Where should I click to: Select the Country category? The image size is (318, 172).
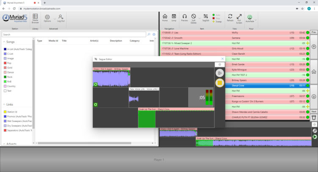click(9, 86)
